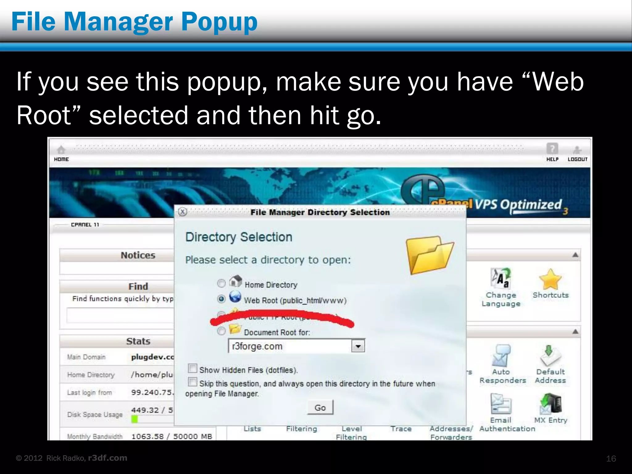
Task: Open Change Language icon
Action: (x=501, y=278)
